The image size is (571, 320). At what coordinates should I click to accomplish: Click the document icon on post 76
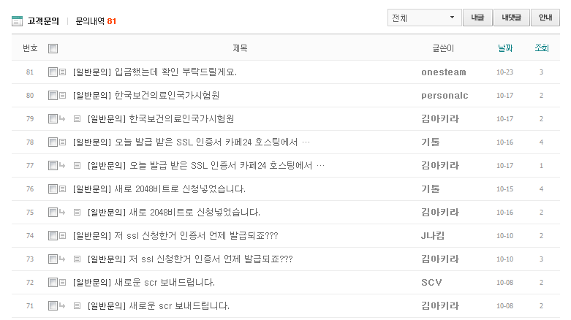pyautogui.click(x=62, y=189)
